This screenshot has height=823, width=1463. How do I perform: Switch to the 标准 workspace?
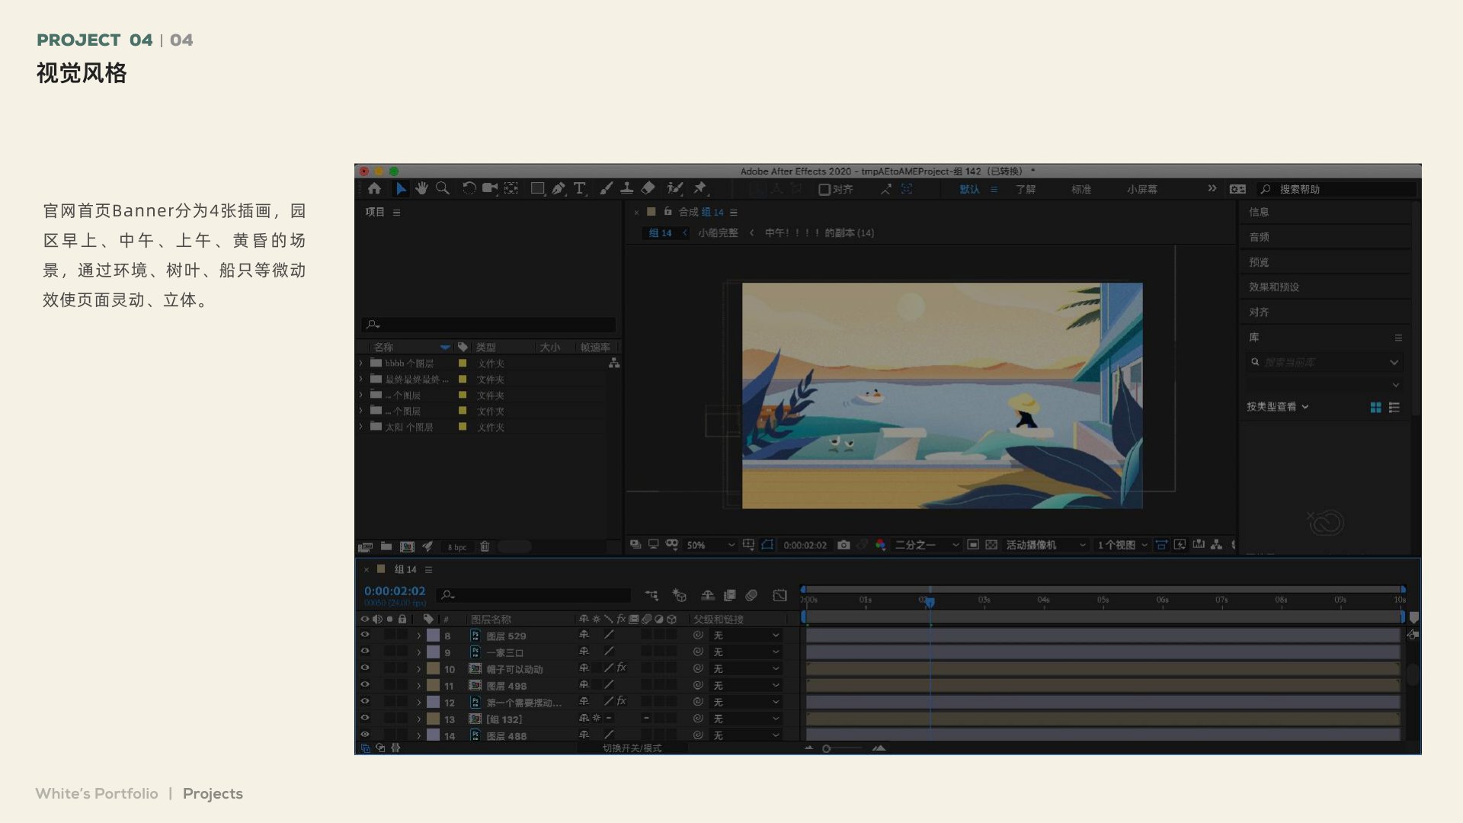(x=1081, y=189)
